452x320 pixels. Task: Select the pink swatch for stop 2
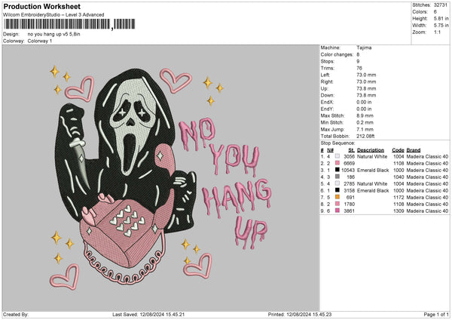337,162
